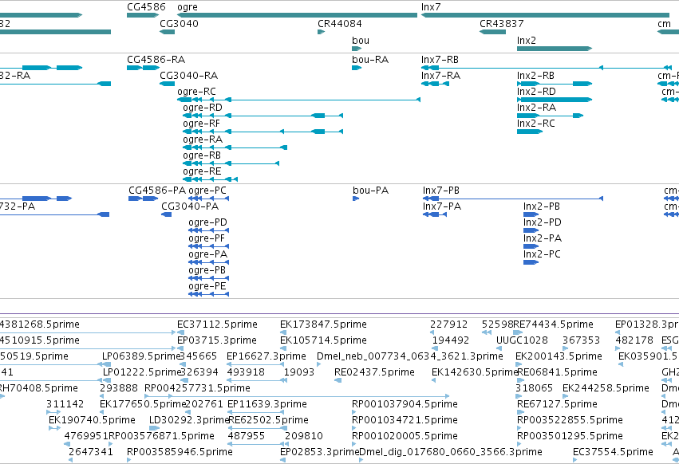Click protein CG4586-PA label
This screenshot has height=464, width=679.
click(157, 191)
